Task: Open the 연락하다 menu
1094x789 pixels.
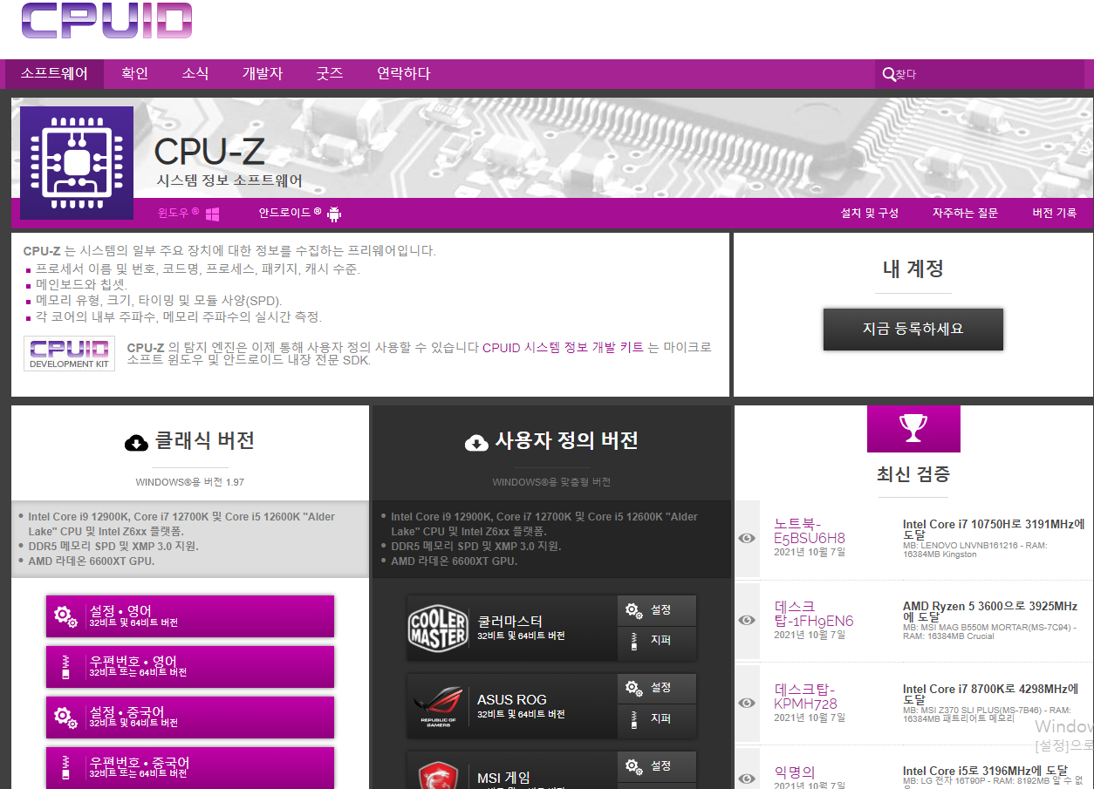Action: pos(403,74)
